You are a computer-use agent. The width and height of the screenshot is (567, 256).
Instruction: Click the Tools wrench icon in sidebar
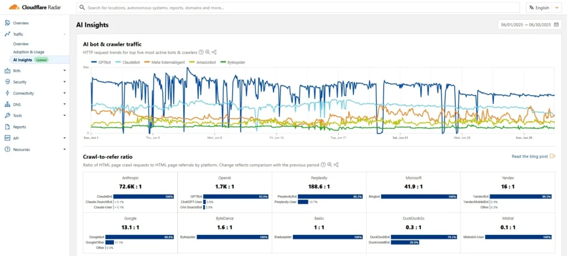[7, 116]
